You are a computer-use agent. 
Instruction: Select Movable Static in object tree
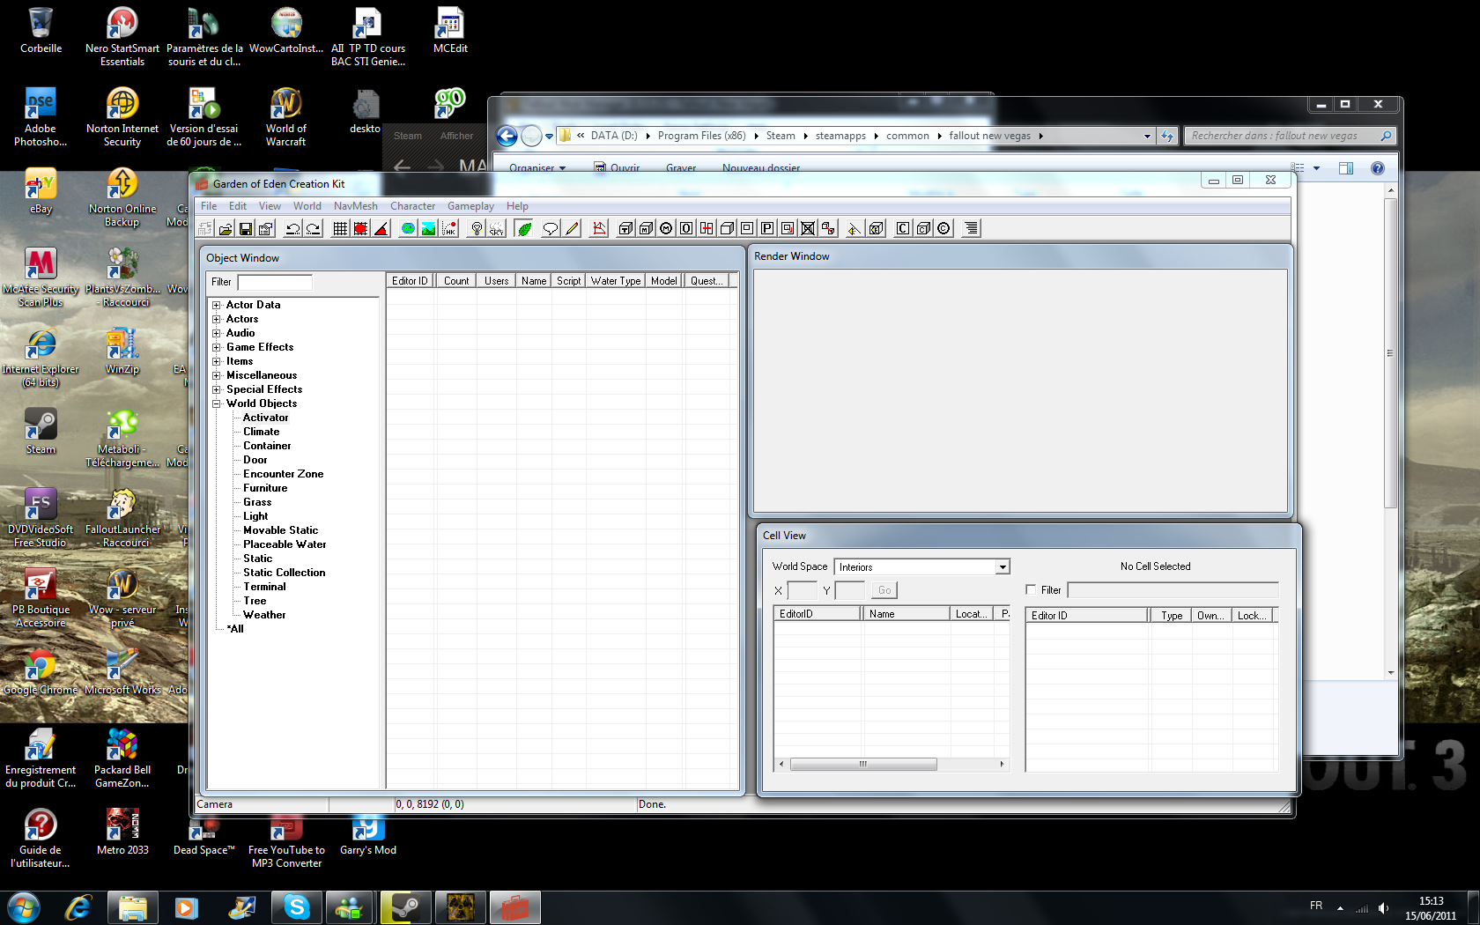click(280, 530)
